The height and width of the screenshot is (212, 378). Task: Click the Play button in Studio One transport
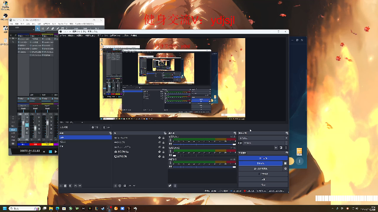coord(56,152)
